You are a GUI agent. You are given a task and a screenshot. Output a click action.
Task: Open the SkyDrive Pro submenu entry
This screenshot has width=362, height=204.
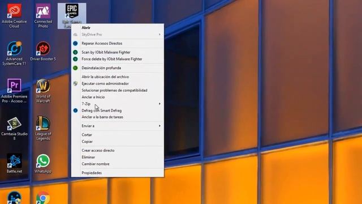pos(118,35)
